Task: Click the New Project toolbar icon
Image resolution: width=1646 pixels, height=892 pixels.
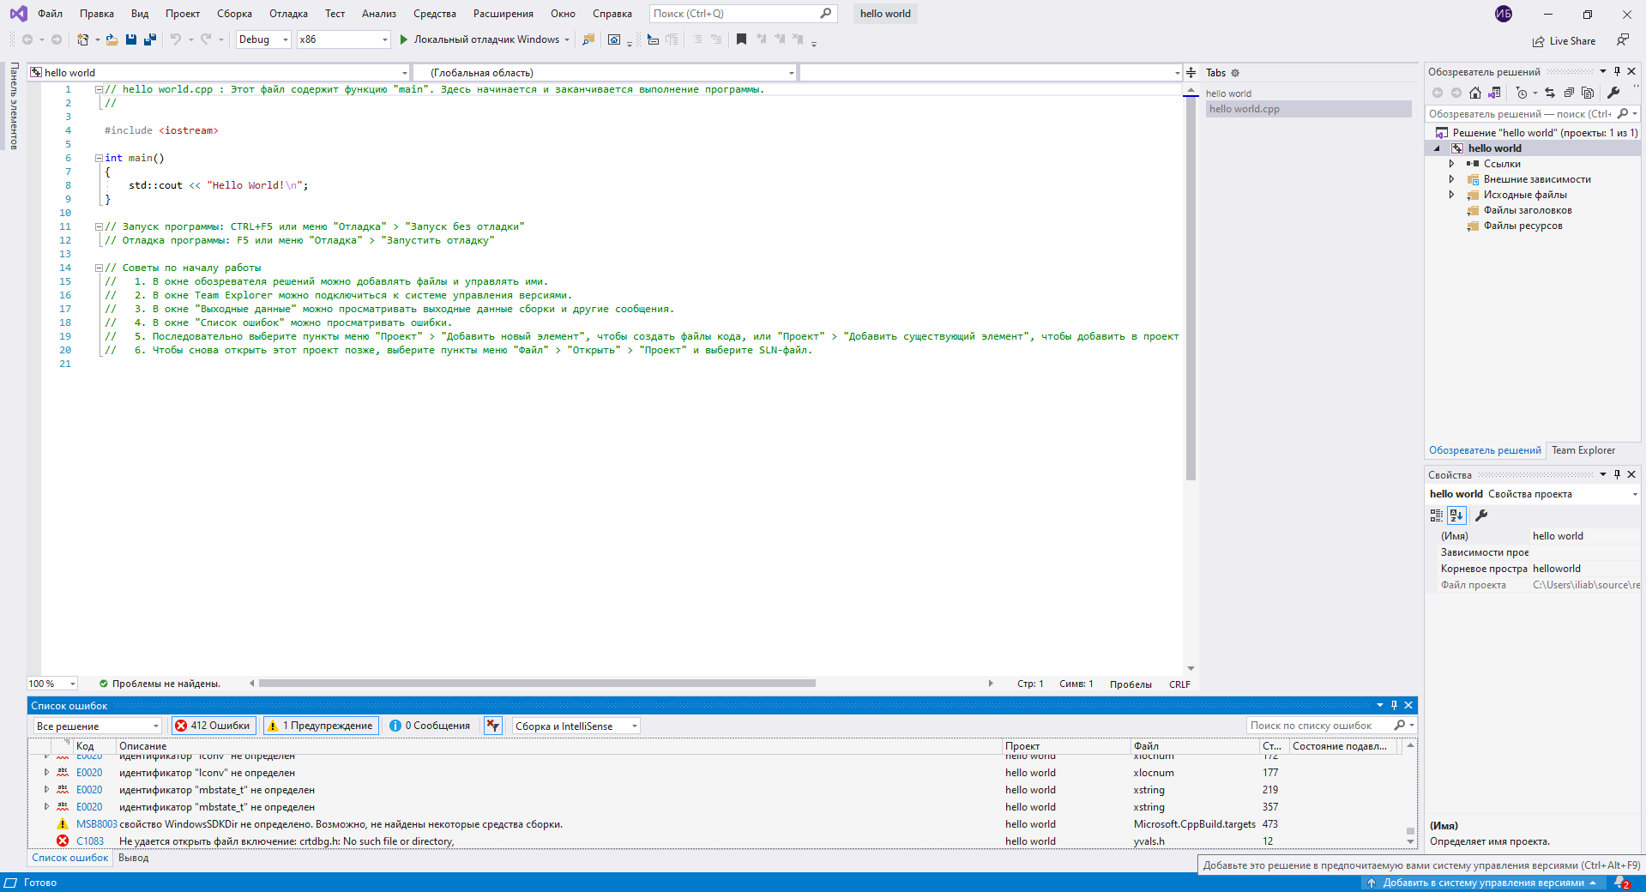Action: (82, 39)
